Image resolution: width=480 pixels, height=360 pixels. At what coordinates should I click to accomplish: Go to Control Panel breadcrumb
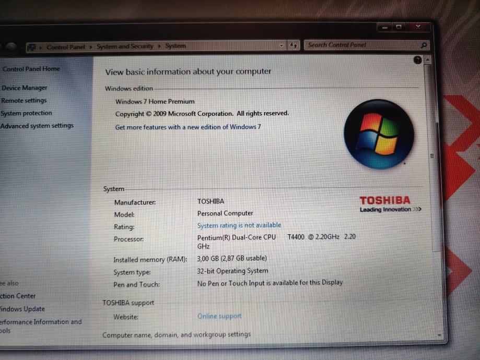pos(65,47)
